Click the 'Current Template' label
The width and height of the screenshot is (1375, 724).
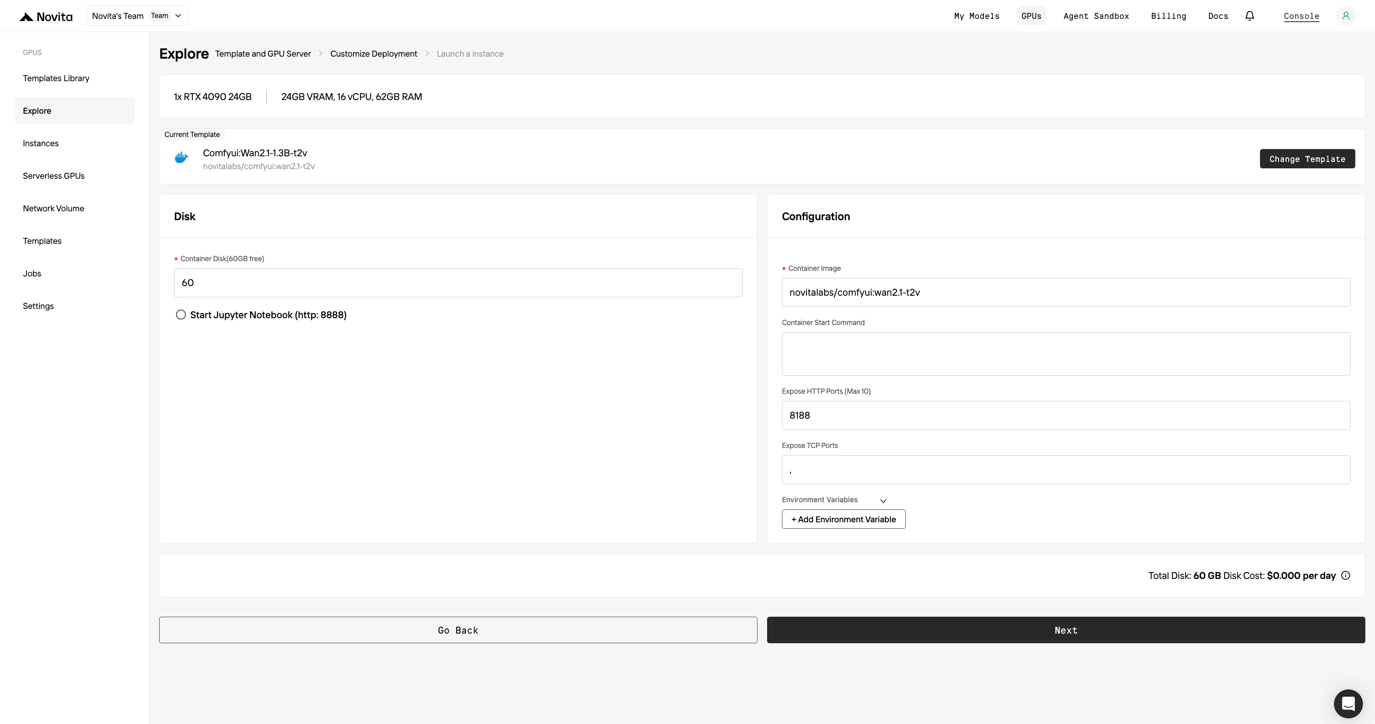tap(192, 135)
